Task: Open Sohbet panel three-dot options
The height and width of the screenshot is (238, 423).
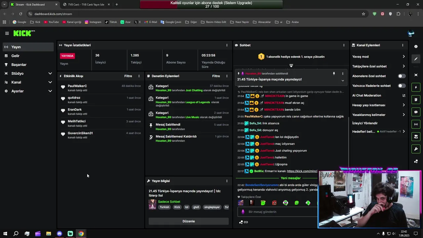Action: coord(344,45)
